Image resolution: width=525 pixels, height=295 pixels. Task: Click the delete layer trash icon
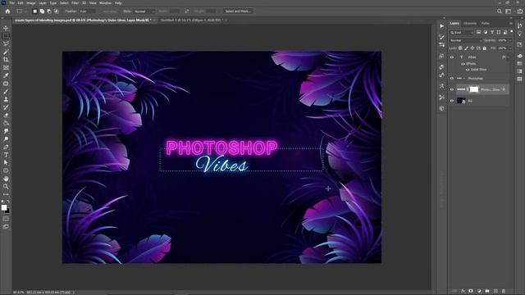[x=504, y=291]
